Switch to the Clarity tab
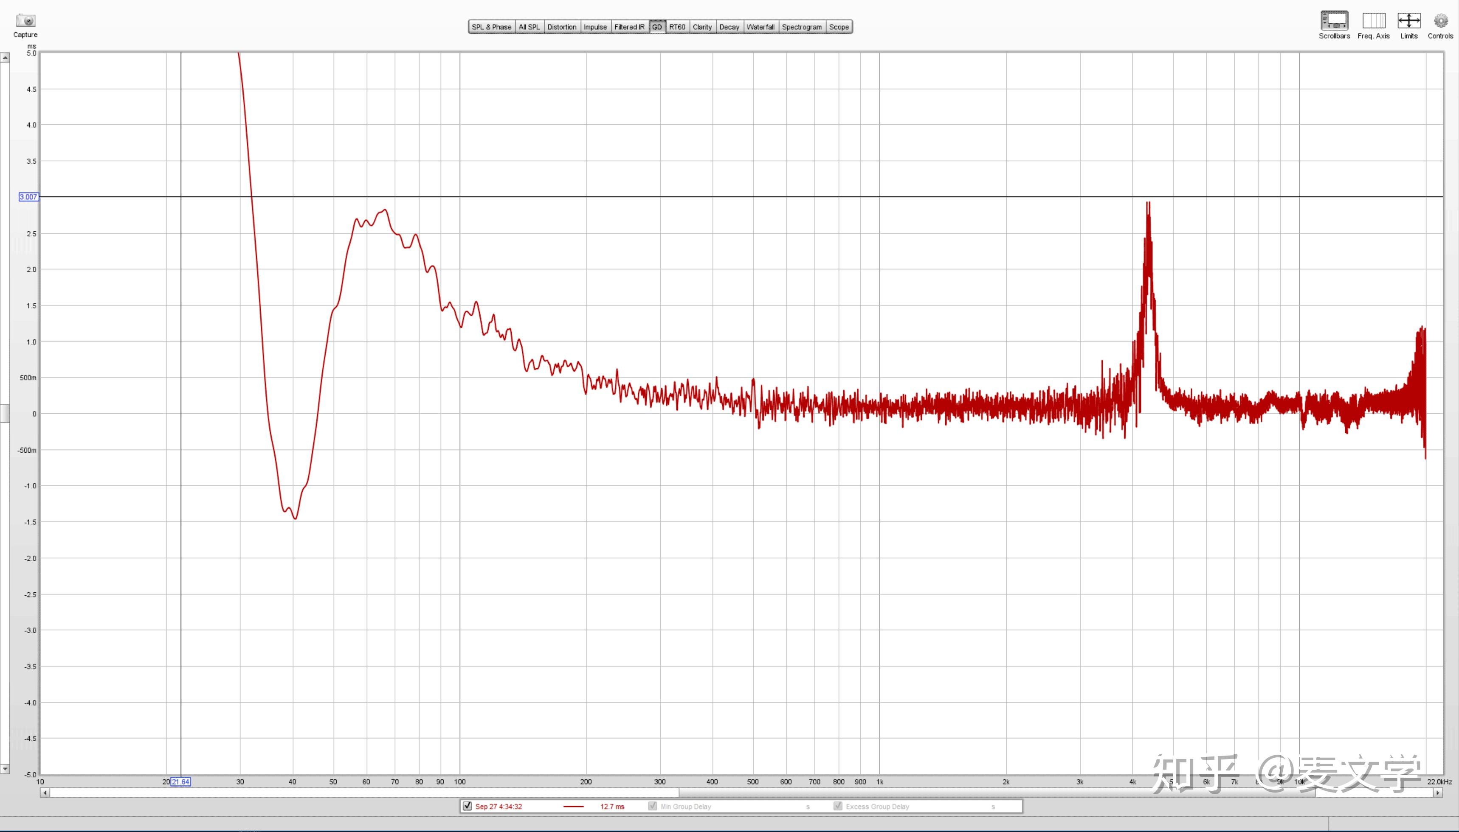1459x832 pixels. (x=702, y=27)
